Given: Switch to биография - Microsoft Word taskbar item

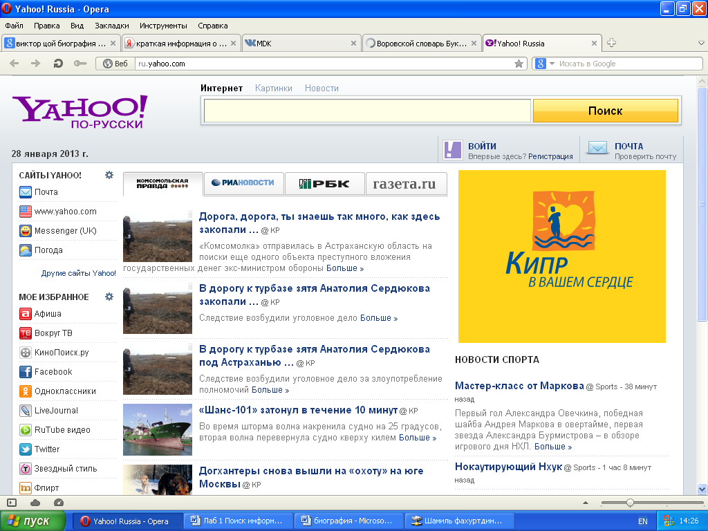Looking at the screenshot, I should (x=348, y=521).
